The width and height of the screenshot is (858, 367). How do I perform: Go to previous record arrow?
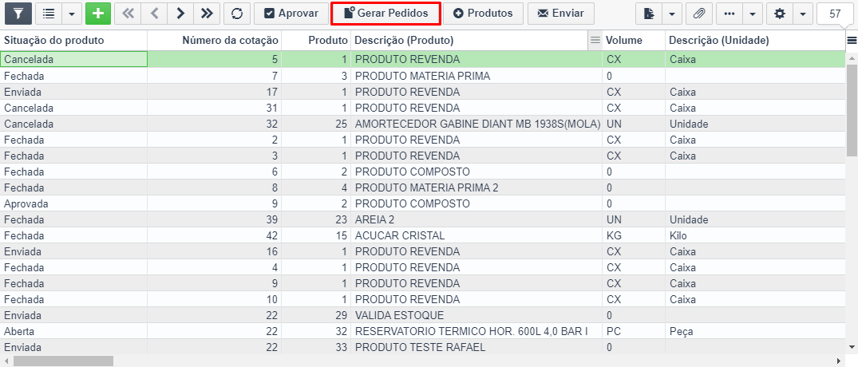(154, 14)
